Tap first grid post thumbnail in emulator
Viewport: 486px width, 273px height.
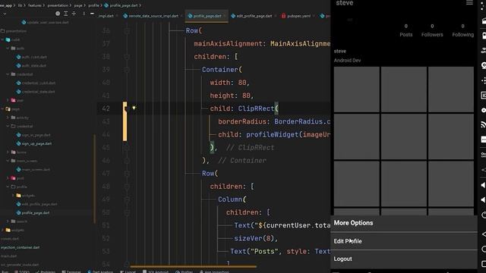(356, 89)
